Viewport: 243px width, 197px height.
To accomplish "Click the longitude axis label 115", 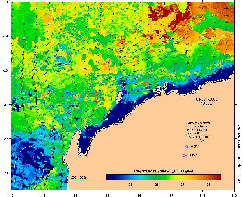I will tap(107, 196).
